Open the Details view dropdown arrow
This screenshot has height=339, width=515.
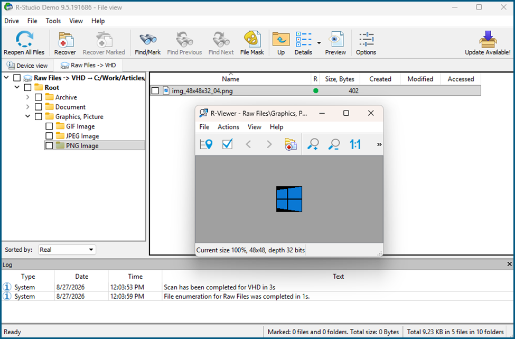[x=319, y=43]
